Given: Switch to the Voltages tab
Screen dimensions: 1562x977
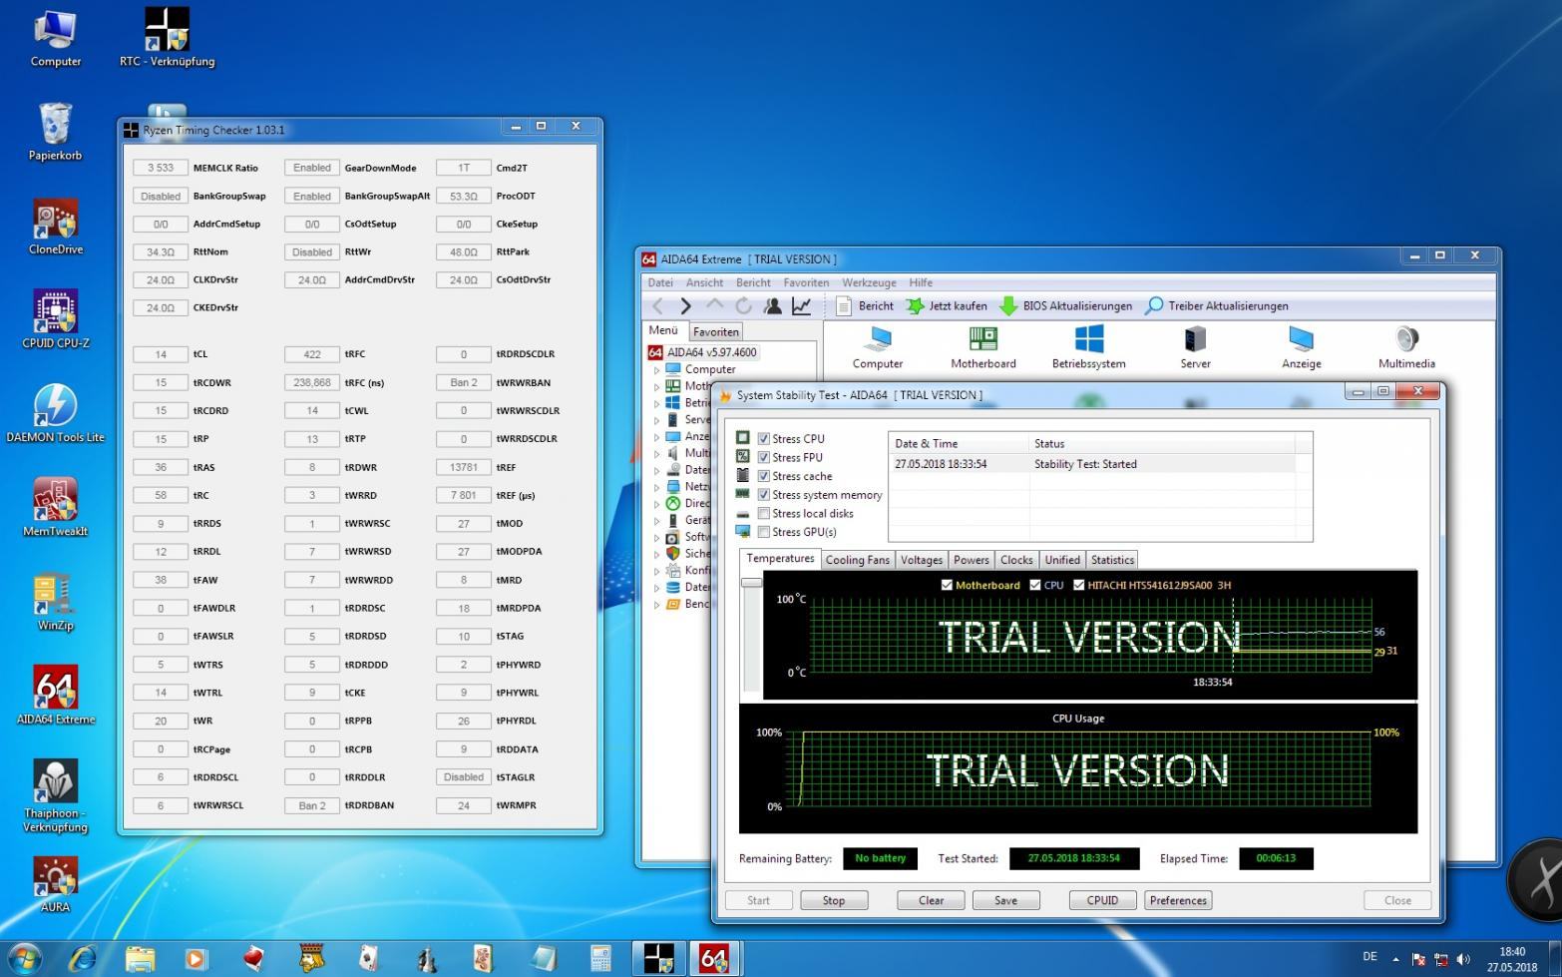Looking at the screenshot, I should 922,560.
